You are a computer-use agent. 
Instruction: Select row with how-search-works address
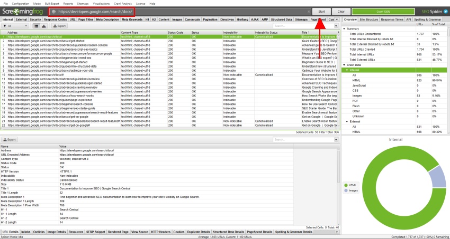[x=169, y=96]
